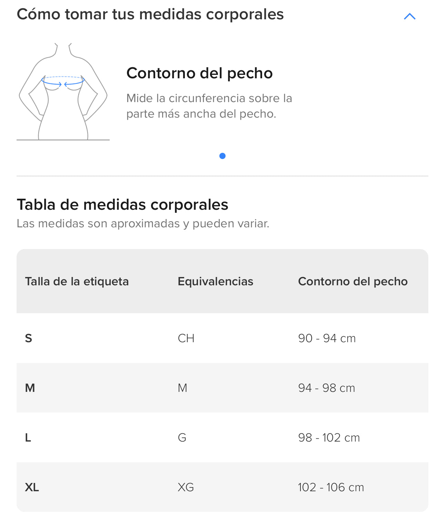437x514 pixels.
Task: Click the "Contorno del pecho" table column header
Action: [x=352, y=281]
